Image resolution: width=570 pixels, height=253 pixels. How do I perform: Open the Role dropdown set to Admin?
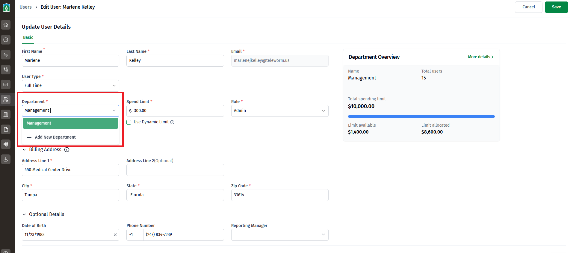[x=280, y=111]
